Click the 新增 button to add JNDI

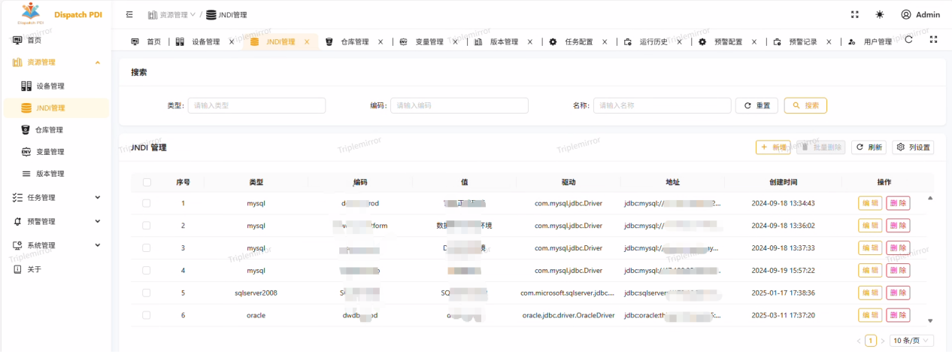pyautogui.click(x=772, y=147)
